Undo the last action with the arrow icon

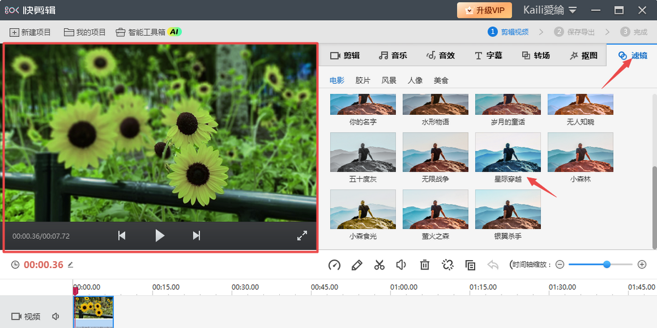coord(493,265)
